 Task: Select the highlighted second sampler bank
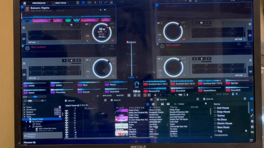[35, 97]
